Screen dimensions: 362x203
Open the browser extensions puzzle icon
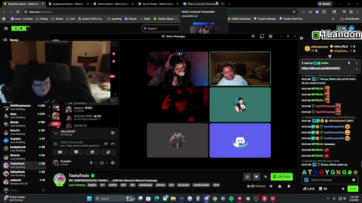324,12
